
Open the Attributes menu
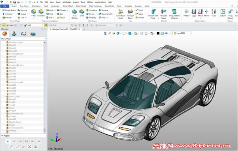click(66, 2)
